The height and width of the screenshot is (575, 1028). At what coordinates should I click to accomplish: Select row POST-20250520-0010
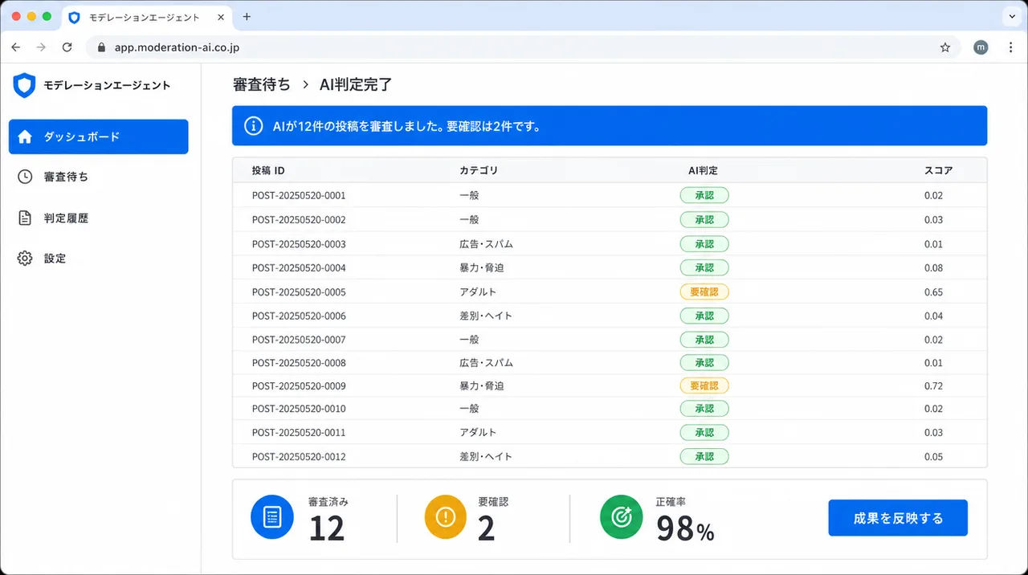coord(610,409)
